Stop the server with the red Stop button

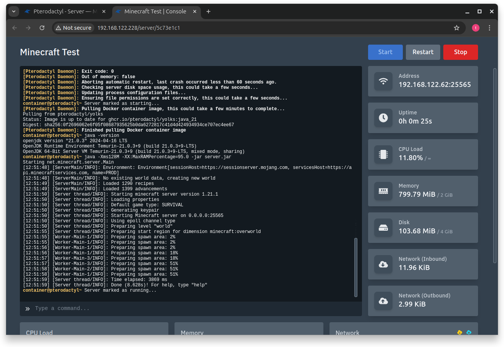pos(460,52)
